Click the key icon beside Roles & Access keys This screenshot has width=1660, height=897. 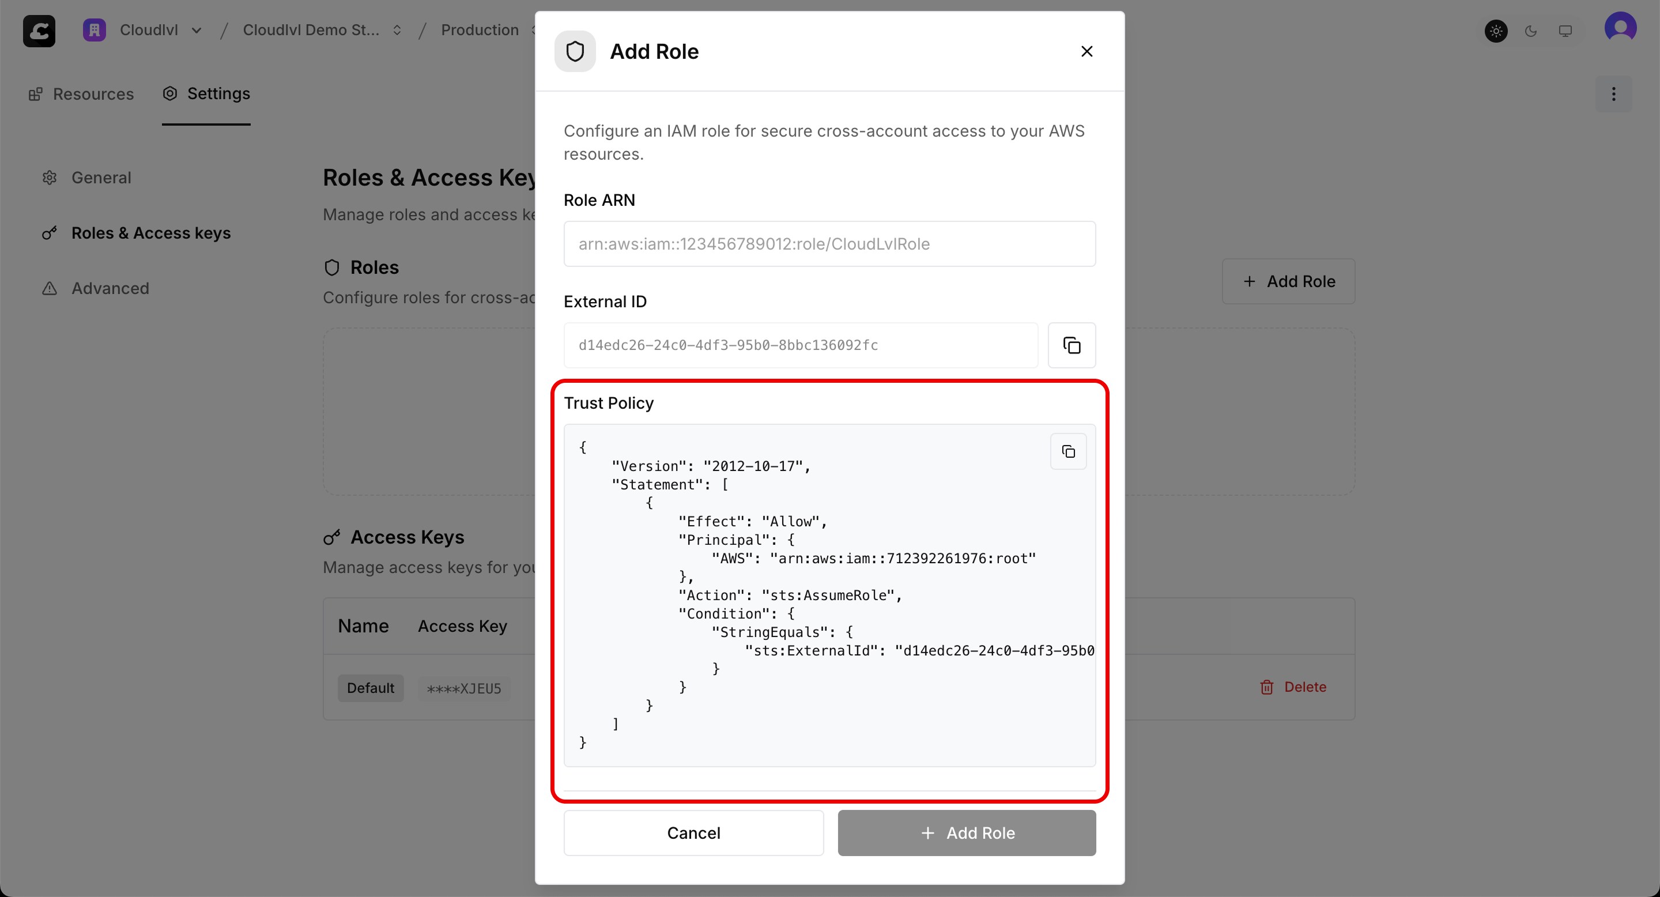pos(50,233)
